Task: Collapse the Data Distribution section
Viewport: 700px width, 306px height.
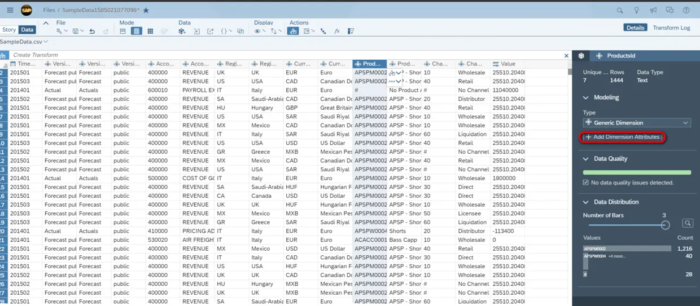Action: click(586, 202)
